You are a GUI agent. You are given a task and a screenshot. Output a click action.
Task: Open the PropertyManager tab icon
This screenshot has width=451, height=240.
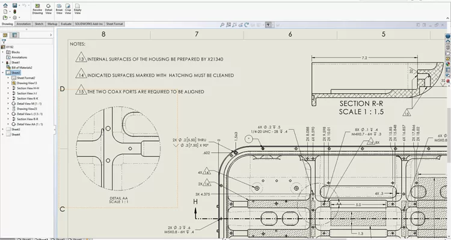[14, 35]
